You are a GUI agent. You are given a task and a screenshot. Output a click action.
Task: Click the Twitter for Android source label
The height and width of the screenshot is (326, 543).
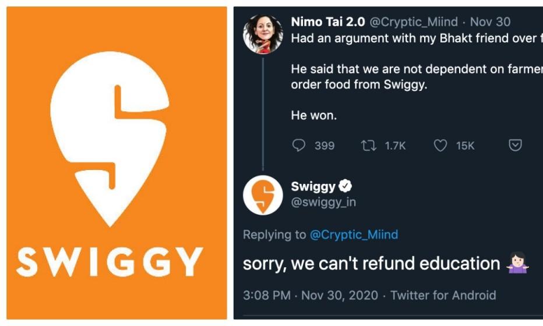coord(443,295)
